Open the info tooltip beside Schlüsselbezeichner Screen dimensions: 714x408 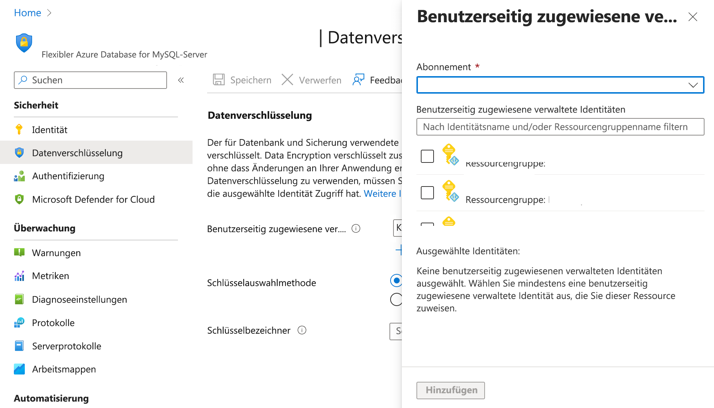pos(302,330)
